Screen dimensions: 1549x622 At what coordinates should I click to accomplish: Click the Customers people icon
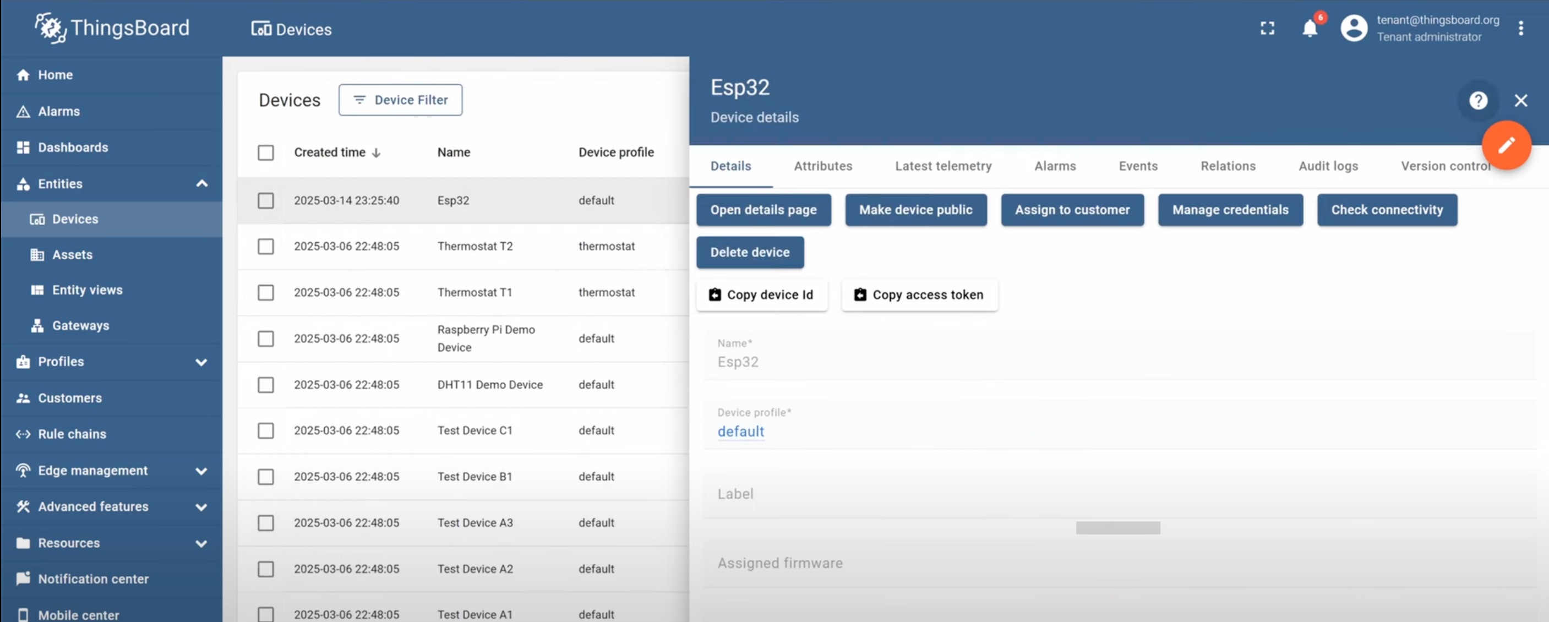pos(24,398)
